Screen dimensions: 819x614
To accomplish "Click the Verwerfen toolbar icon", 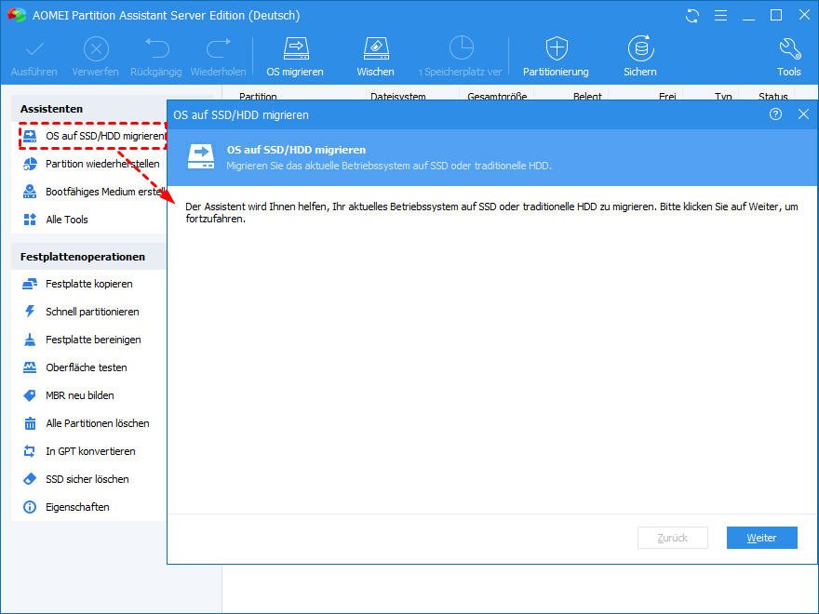I will click(x=96, y=49).
